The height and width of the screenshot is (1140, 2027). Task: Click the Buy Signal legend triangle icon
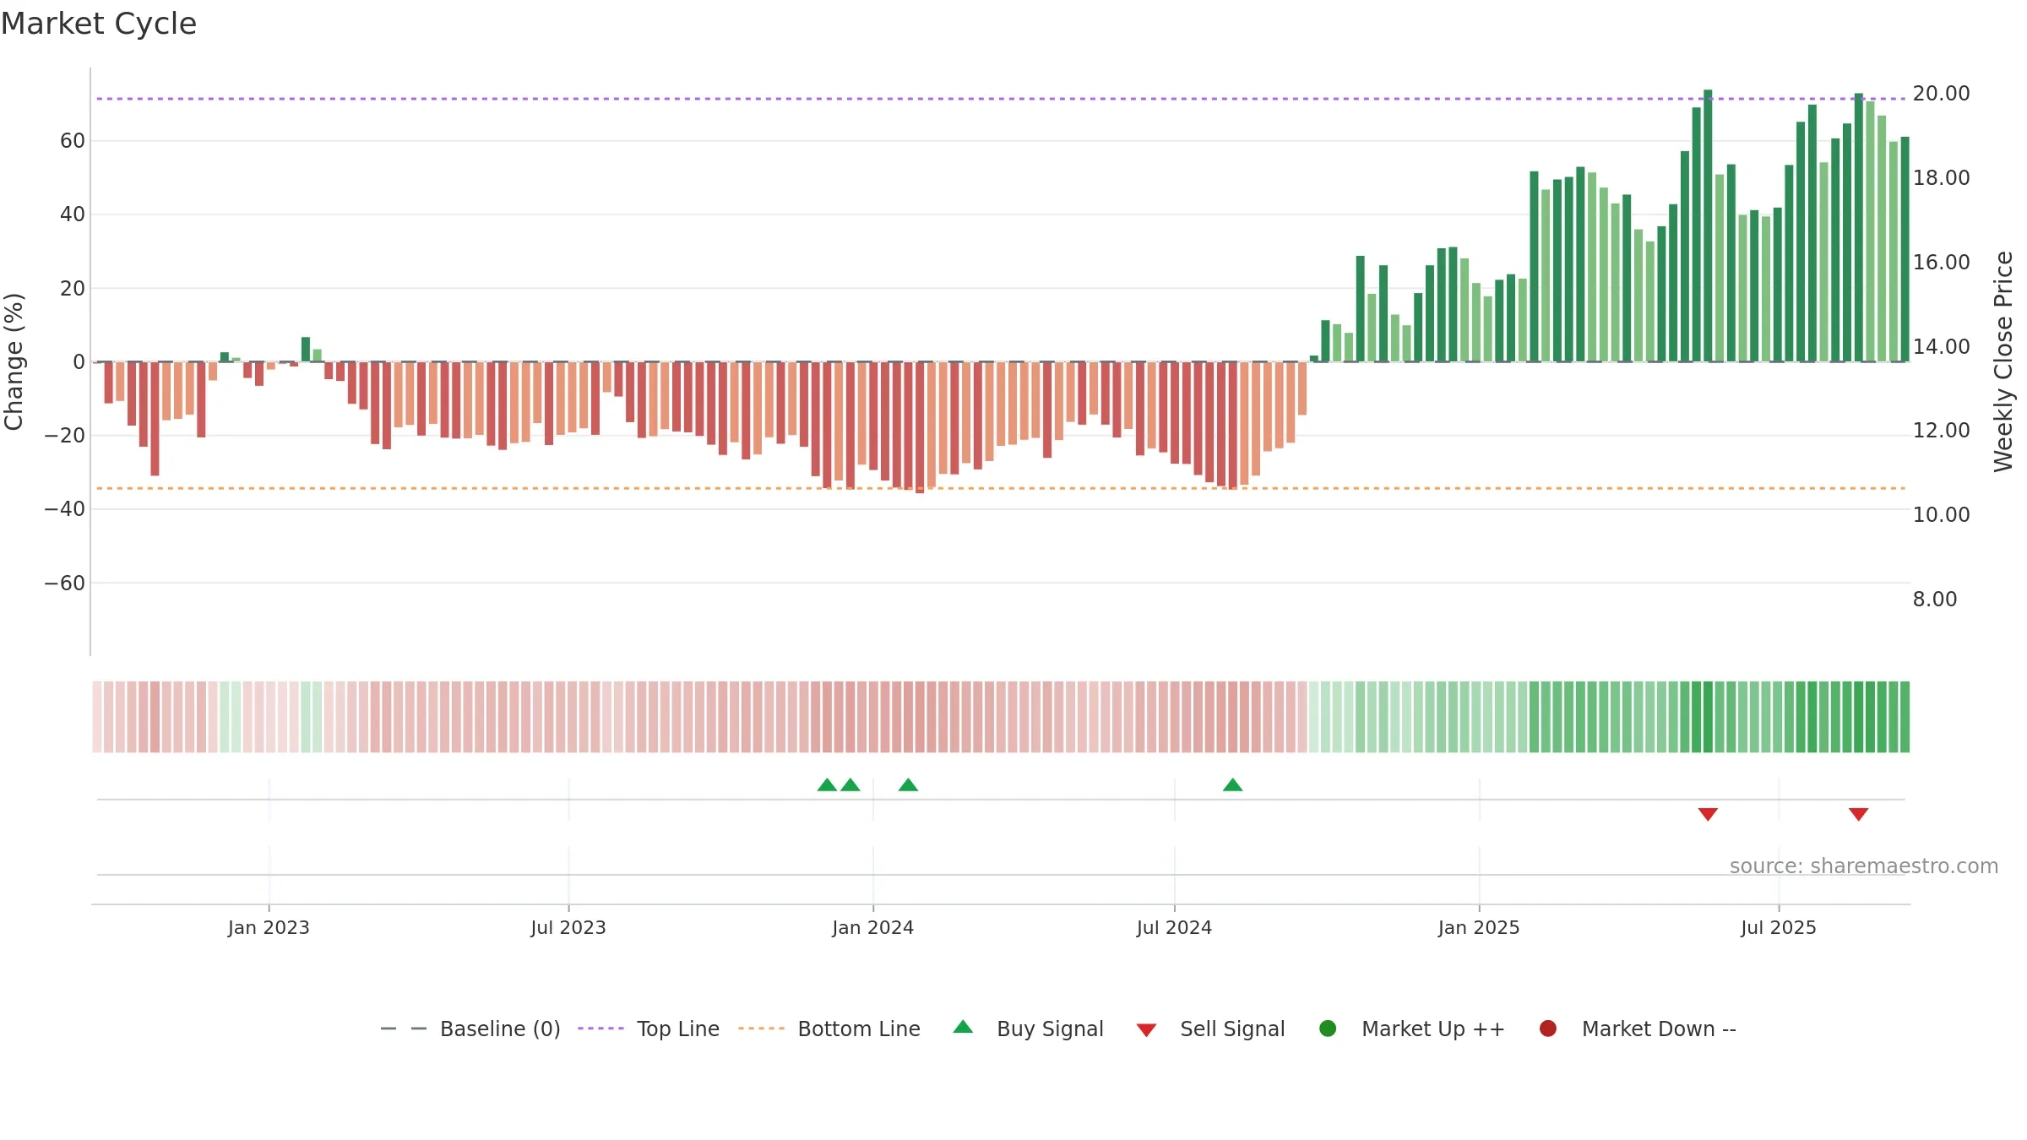click(x=963, y=1027)
